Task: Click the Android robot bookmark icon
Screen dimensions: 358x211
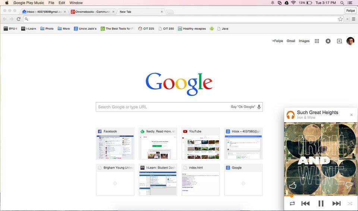Action: point(212,29)
